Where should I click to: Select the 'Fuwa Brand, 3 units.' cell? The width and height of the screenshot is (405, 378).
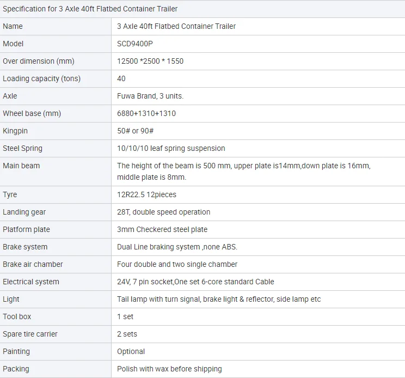click(x=150, y=96)
